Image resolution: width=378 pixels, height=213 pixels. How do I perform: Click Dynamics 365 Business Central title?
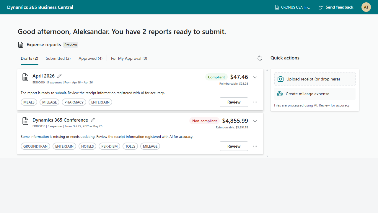pyautogui.click(x=40, y=7)
